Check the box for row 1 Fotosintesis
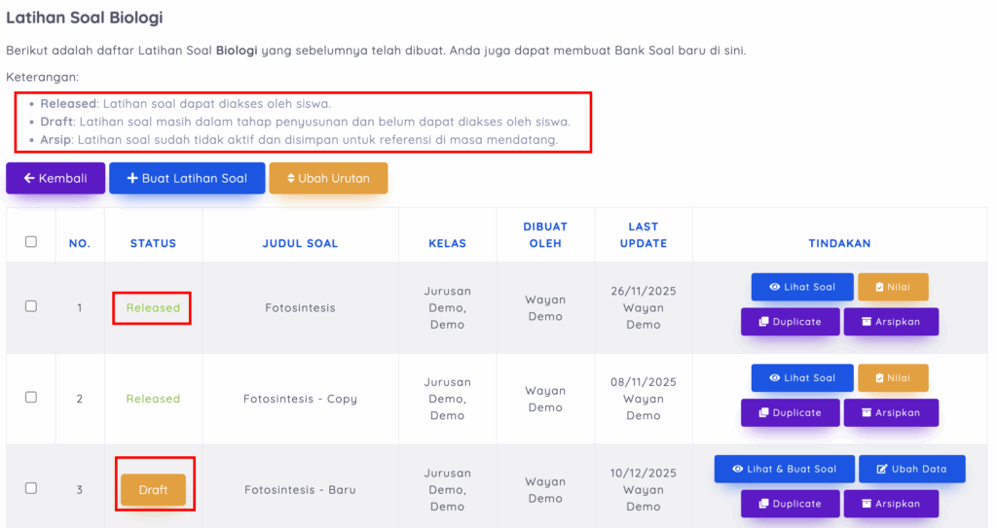 30,306
